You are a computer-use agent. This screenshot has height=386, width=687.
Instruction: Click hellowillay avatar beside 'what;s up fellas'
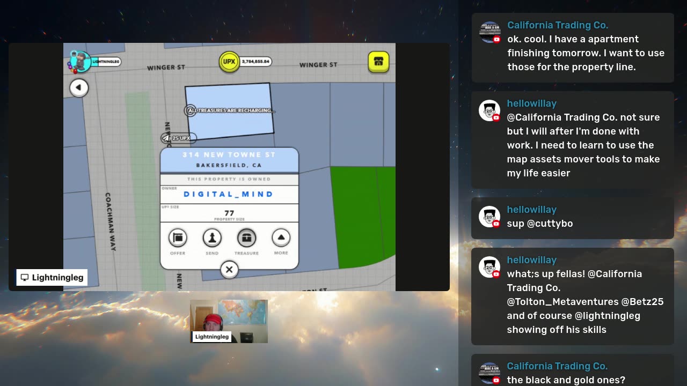click(x=489, y=267)
